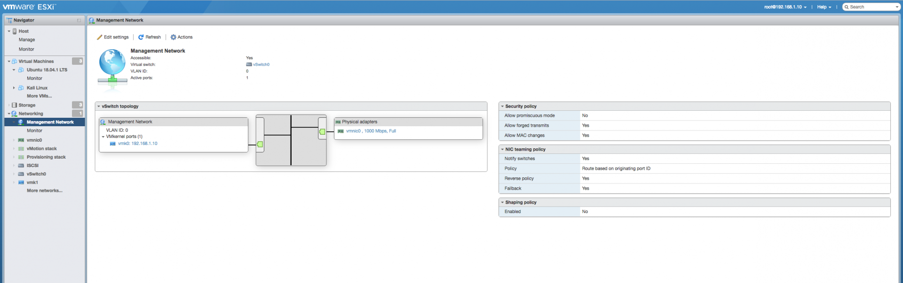Minimize the Navigator panel with its collapse icon

[x=79, y=20]
